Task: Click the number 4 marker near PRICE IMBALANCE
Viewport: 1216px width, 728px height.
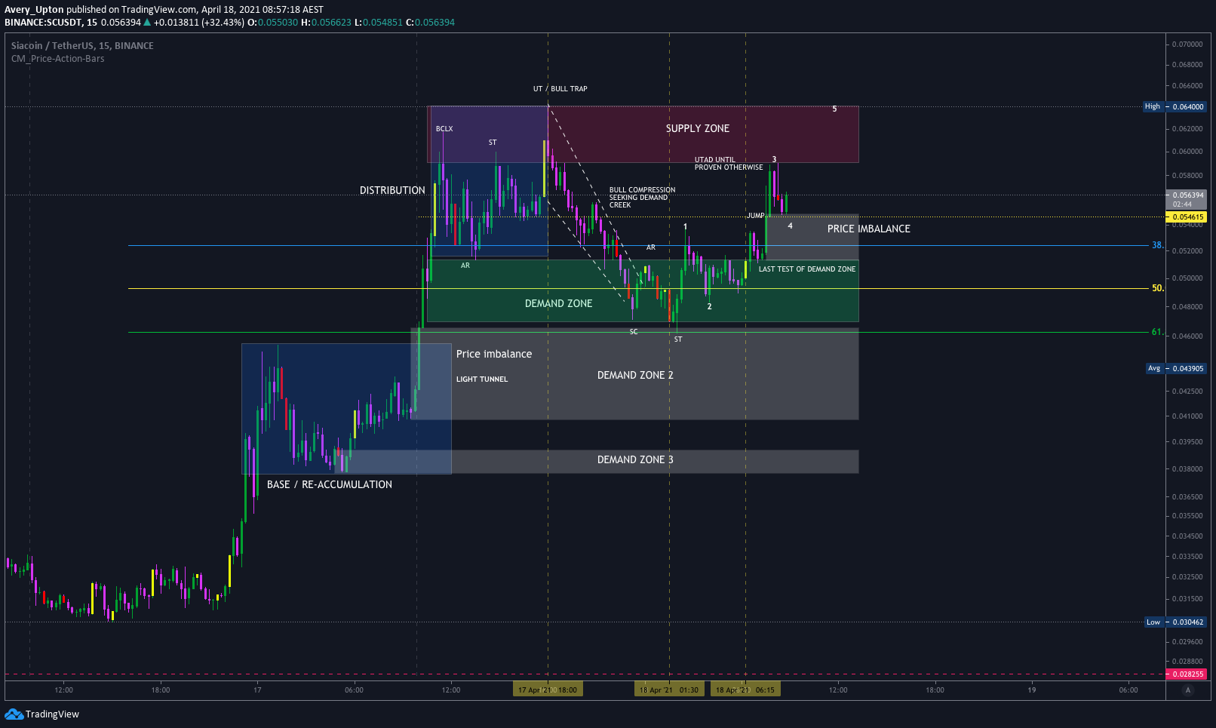Action: (791, 226)
